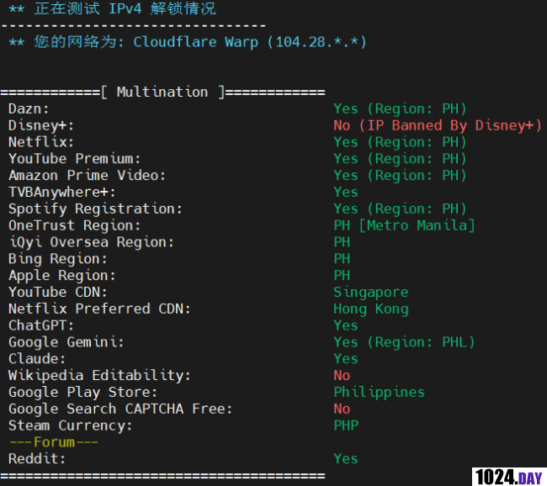This screenshot has width=547, height=486.
Task: Click the Amazon Prime Video label
Action: [x=88, y=176]
